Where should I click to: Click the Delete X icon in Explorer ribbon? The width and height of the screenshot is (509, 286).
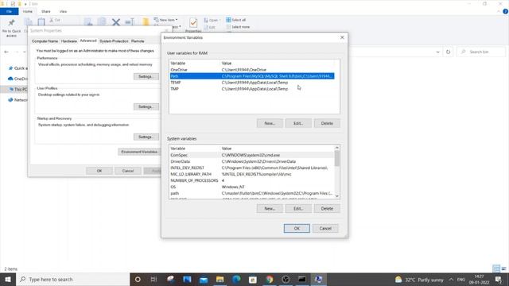pyautogui.click(x=116, y=22)
